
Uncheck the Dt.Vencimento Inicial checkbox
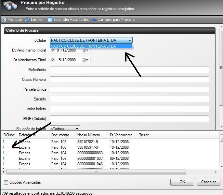click(x=53, y=50)
